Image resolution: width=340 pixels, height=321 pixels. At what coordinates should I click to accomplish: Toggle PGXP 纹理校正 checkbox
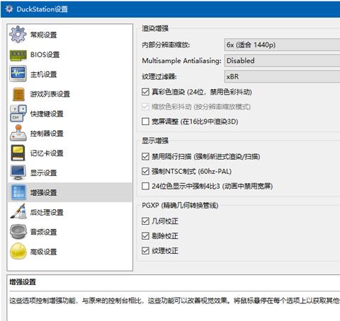click(145, 251)
